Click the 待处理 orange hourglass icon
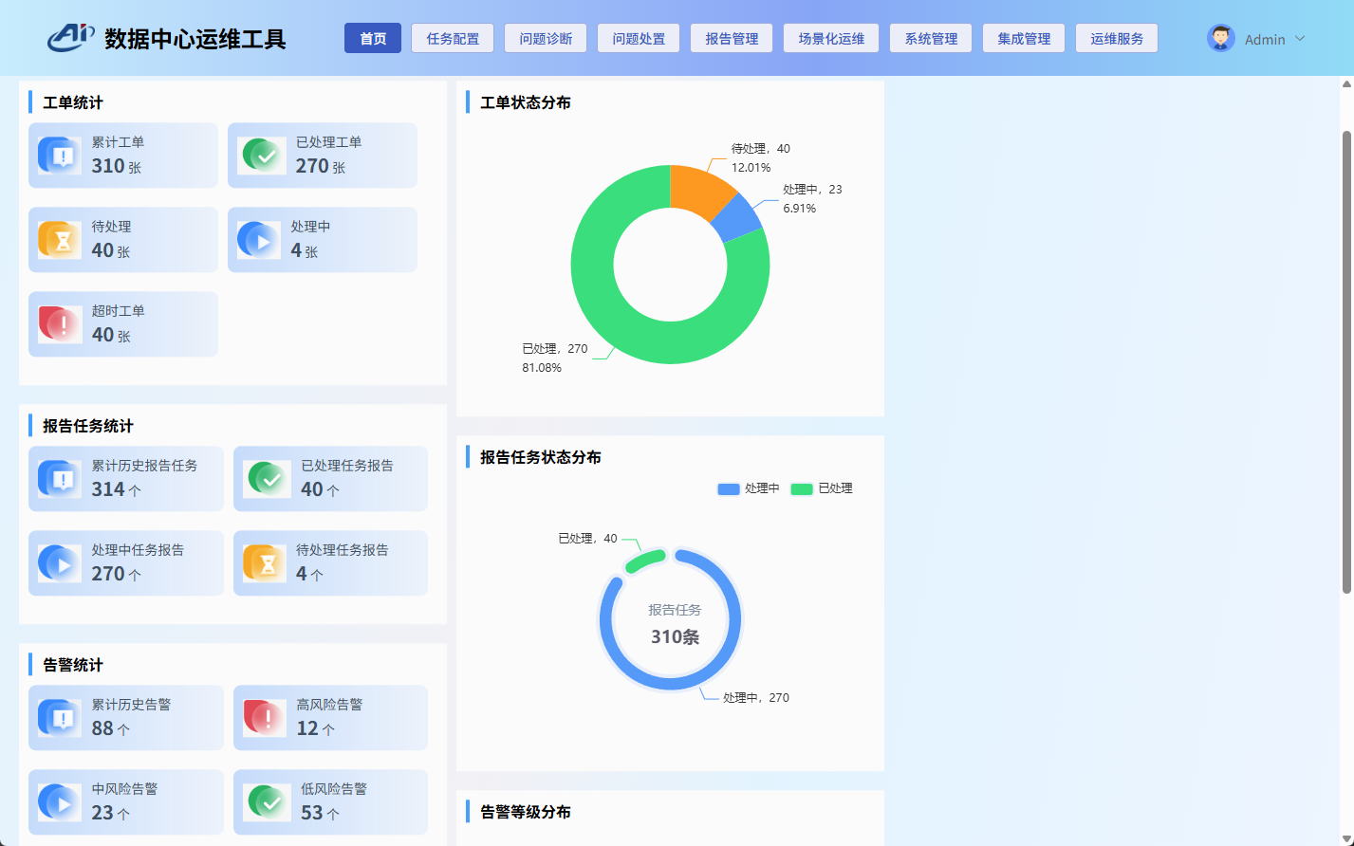This screenshot has width=1354, height=846. (60, 239)
